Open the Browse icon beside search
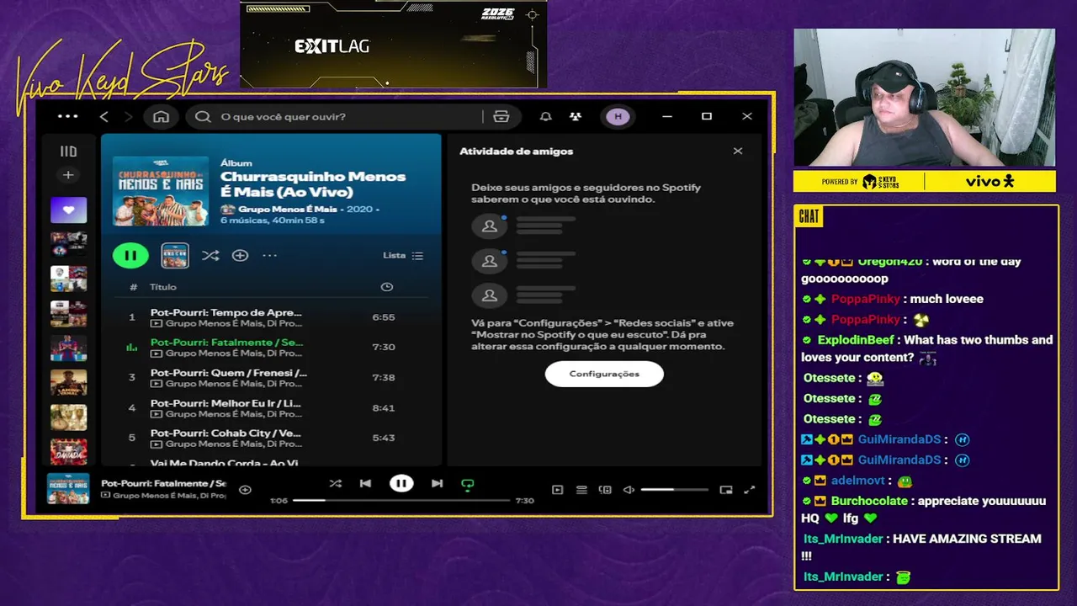Viewport: 1077px width, 606px height. (501, 116)
